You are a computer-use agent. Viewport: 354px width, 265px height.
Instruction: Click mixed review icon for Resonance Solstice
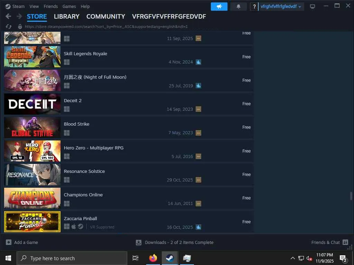pyautogui.click(x=198, y=180)
